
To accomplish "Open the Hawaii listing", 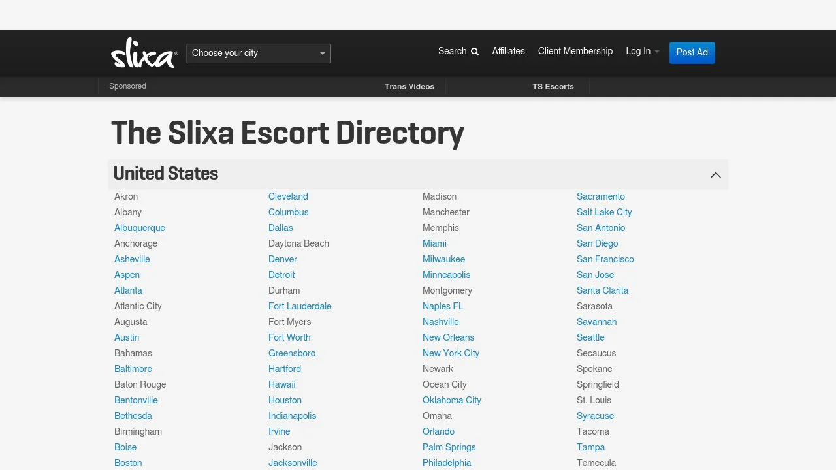I will coord(281,384).
